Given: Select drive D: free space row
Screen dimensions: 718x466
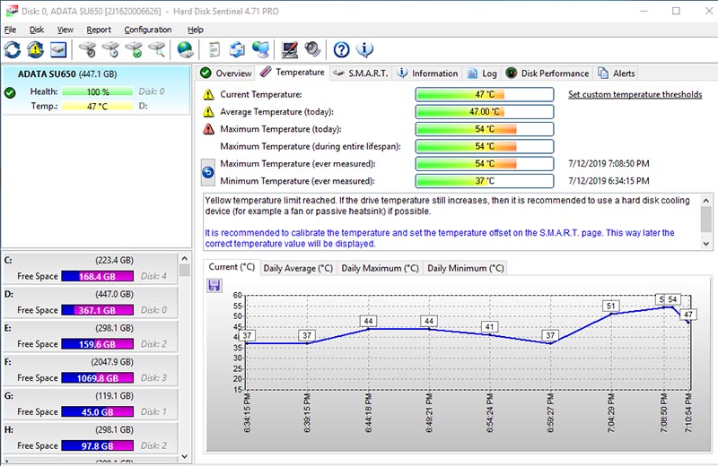Looking at the screenshot, I should tap(90, 302).
